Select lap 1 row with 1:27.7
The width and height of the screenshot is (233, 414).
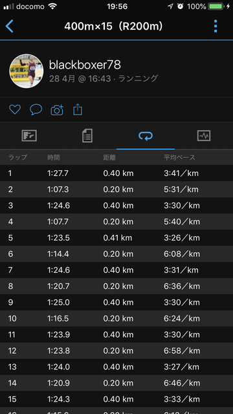click(x=116, y=173)
